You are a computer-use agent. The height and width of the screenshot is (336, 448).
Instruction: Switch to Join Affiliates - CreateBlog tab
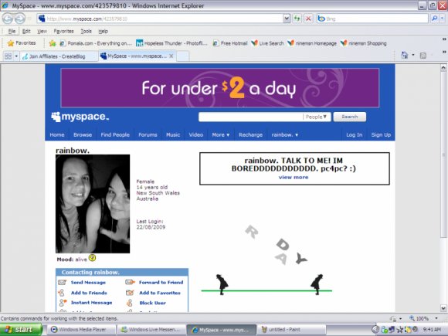[59, 56]
